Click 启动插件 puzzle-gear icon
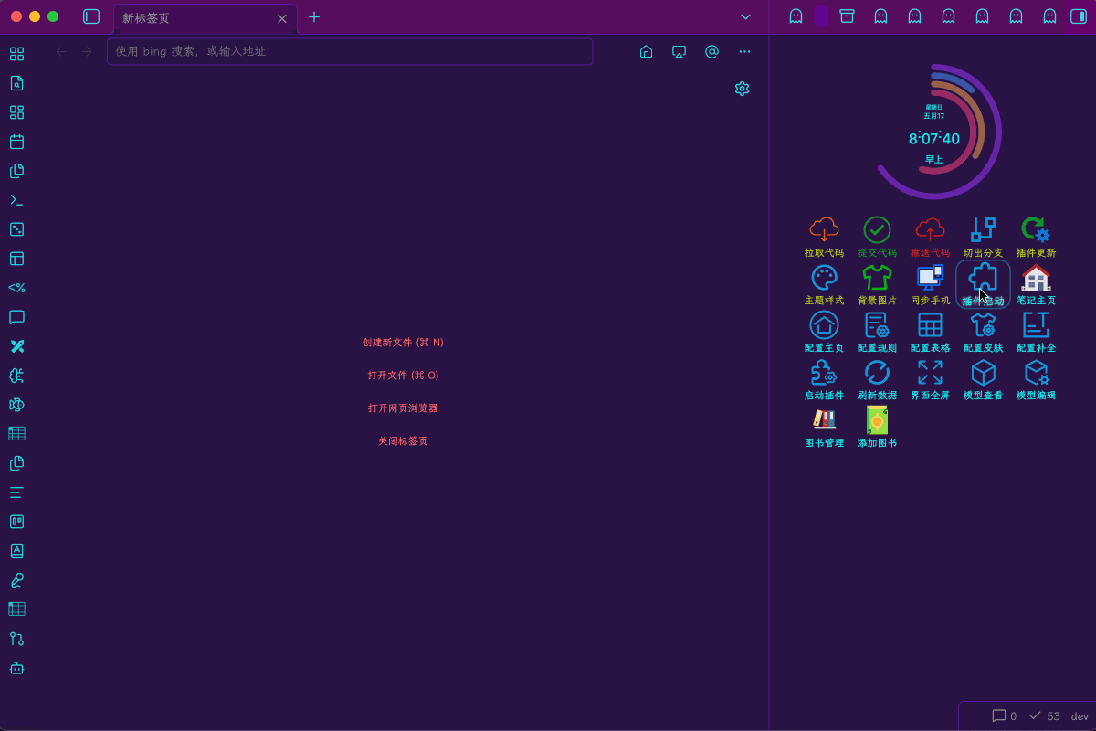1096x731 pixels. click(x=824, y=372)
